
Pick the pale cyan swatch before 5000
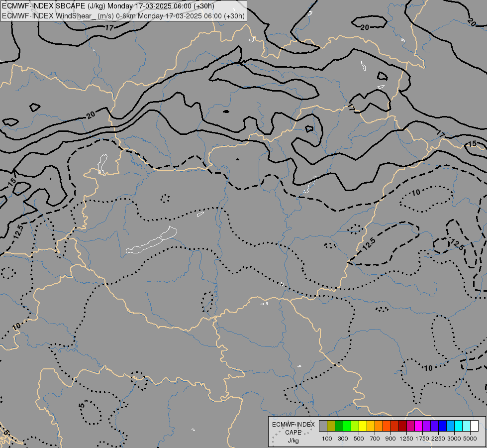467,426
